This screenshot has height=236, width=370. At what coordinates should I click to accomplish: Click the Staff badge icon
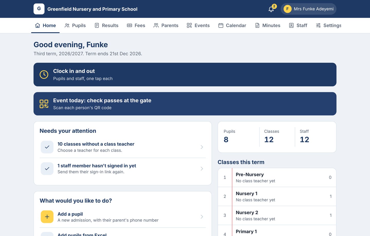(291, 25)
